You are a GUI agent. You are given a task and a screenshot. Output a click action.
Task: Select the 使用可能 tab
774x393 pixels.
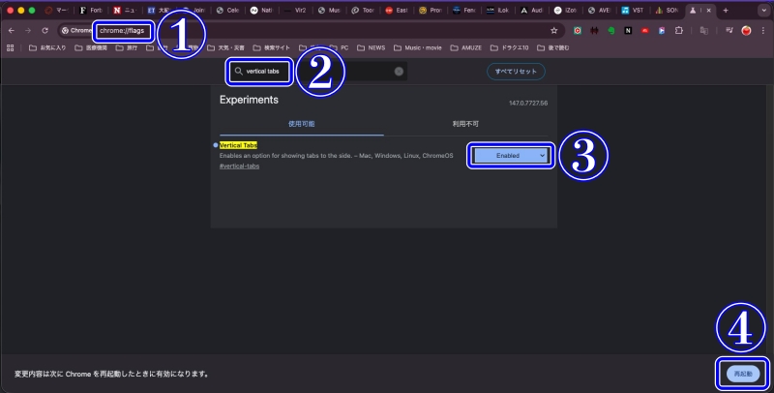(x=301, y=124)
